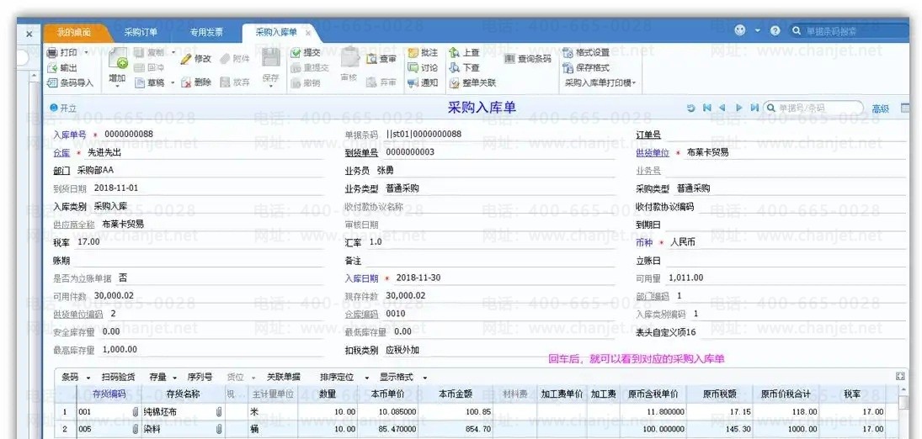
Task: Click the 格式设置 button
Action: 586,52
